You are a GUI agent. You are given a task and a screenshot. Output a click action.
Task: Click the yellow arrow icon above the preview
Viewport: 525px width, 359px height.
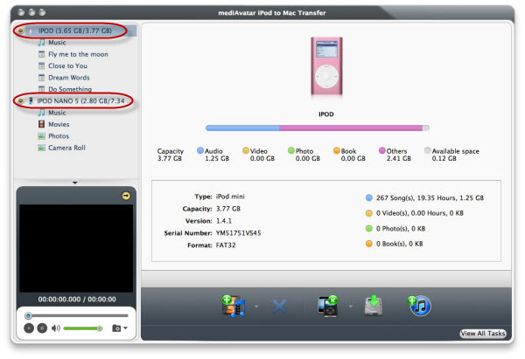tap(126, 196)
